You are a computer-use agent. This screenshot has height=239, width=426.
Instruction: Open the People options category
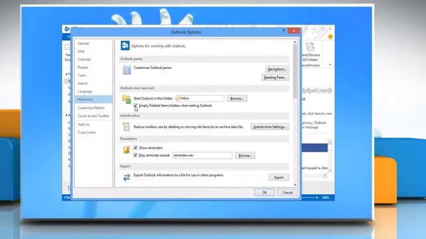coord(83,67)
